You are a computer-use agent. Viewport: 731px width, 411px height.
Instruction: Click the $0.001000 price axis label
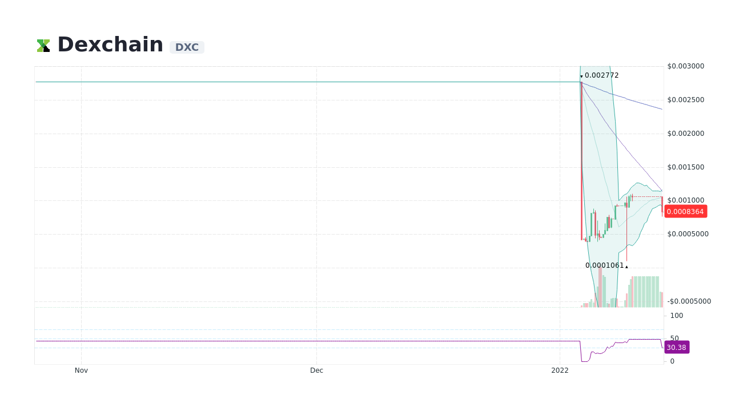click(685, 200)
